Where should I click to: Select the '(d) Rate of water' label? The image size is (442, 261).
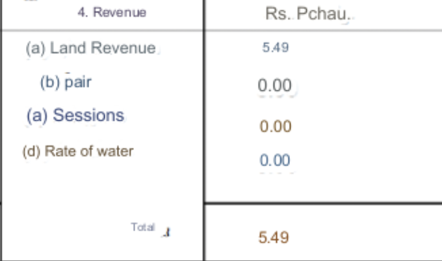tap(78, 151)
